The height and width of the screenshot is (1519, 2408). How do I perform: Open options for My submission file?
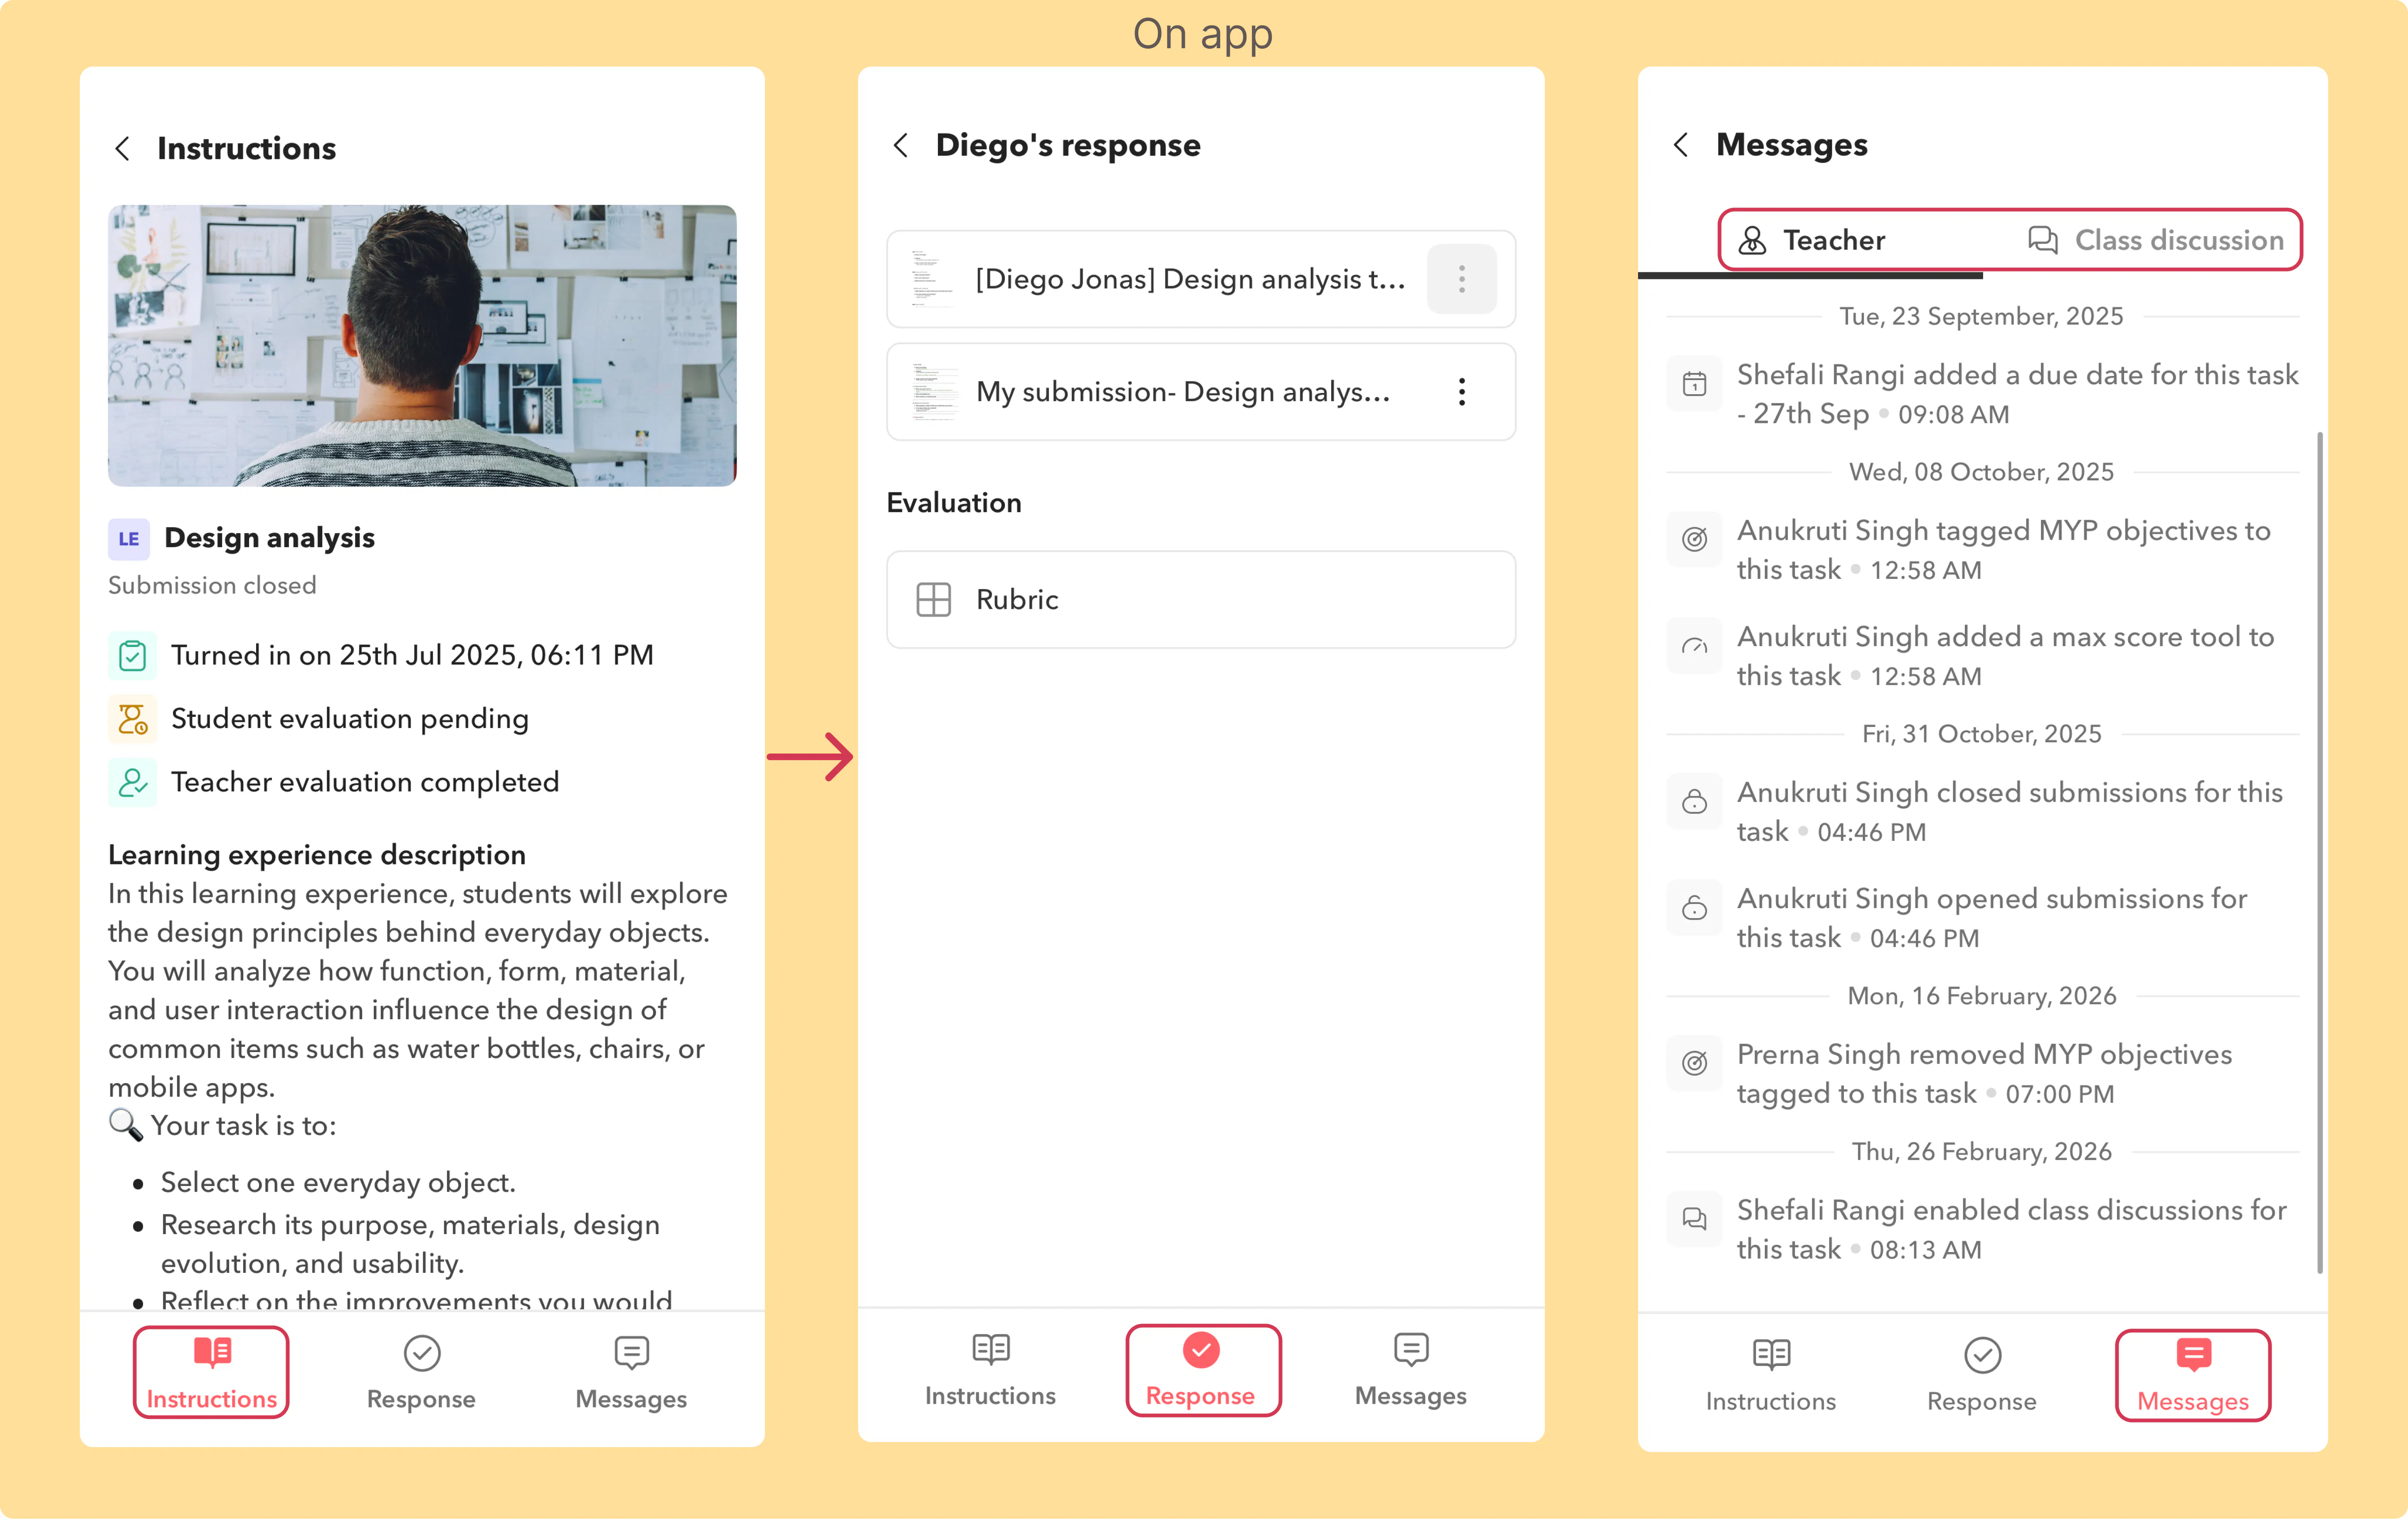coord(1462,392)
